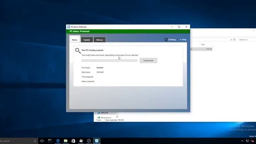Click the '1 item selected' status text
This screenshot has width=256, height=144.
114,120
